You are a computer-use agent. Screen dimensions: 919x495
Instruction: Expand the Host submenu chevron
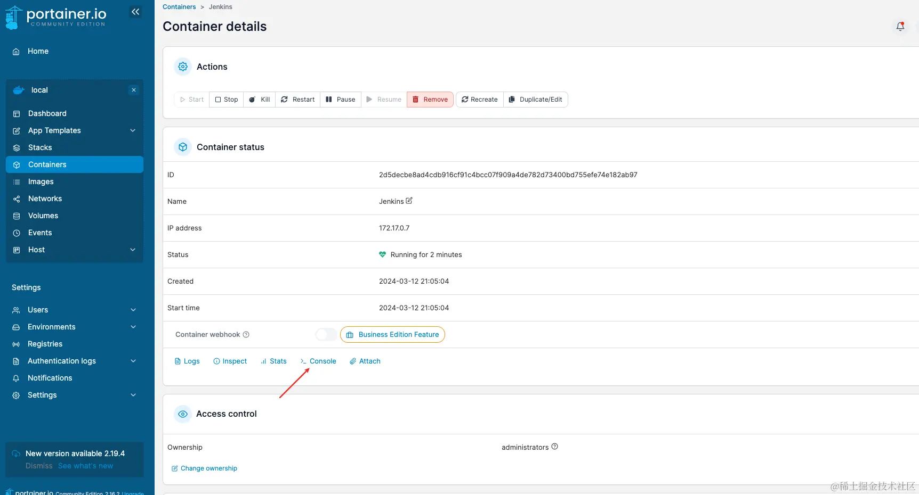(x=133, y=250)
